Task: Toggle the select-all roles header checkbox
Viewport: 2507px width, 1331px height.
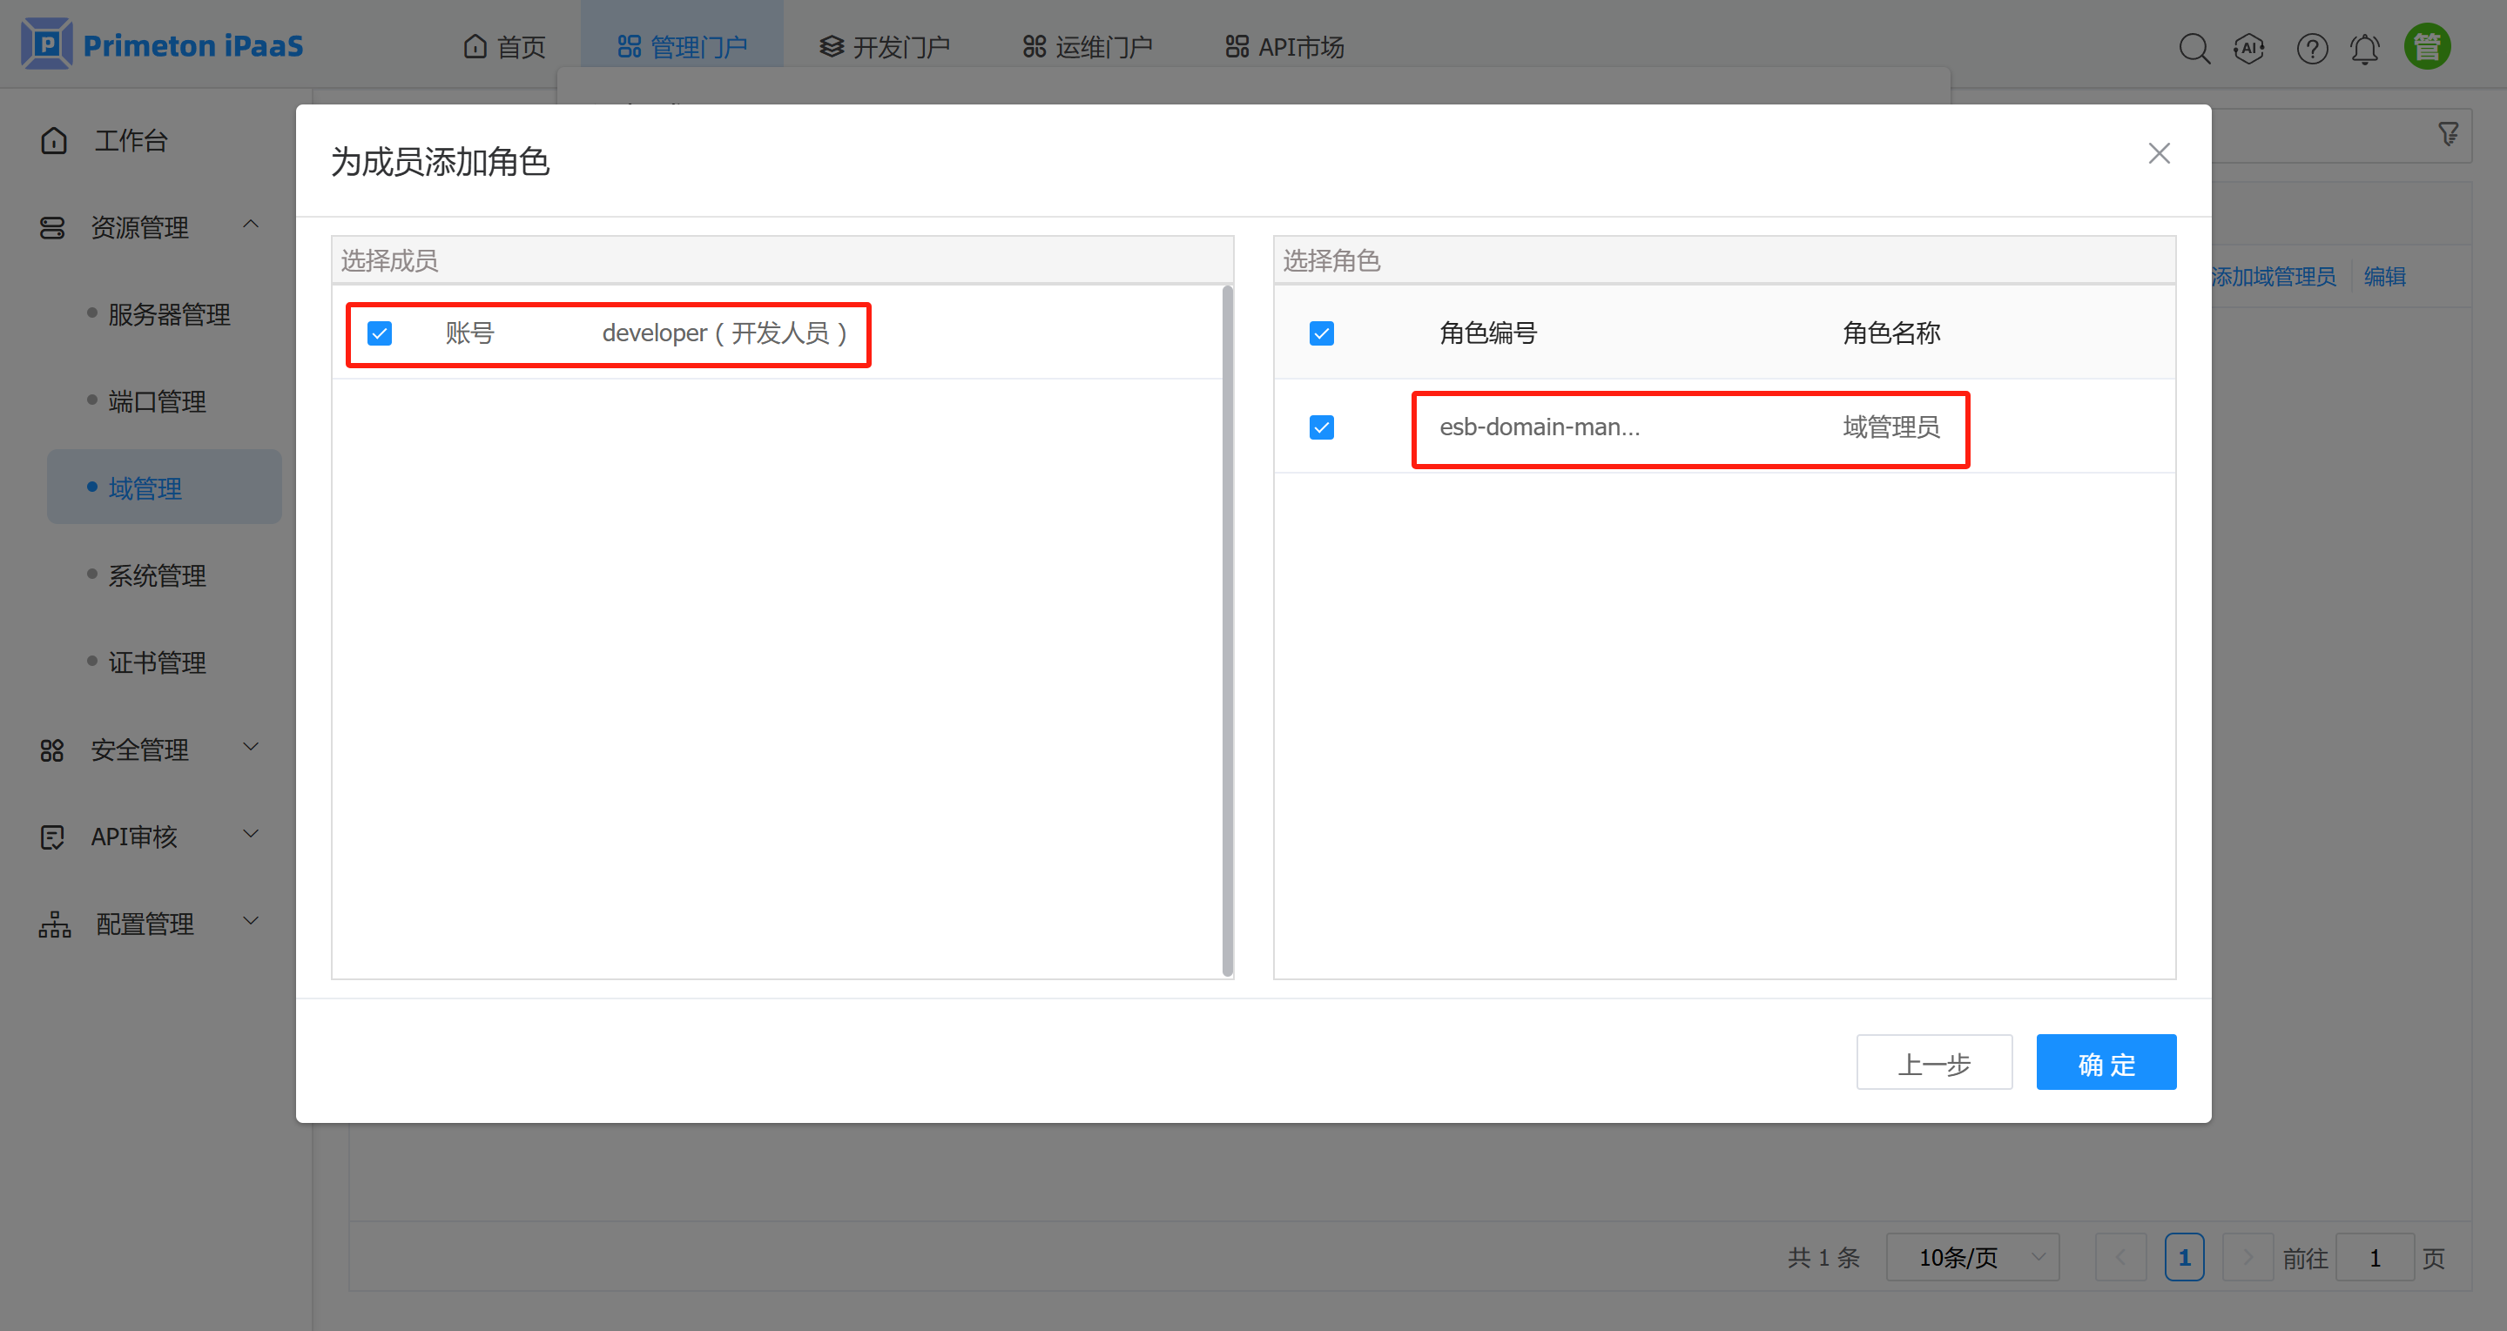Action: 1322,333
